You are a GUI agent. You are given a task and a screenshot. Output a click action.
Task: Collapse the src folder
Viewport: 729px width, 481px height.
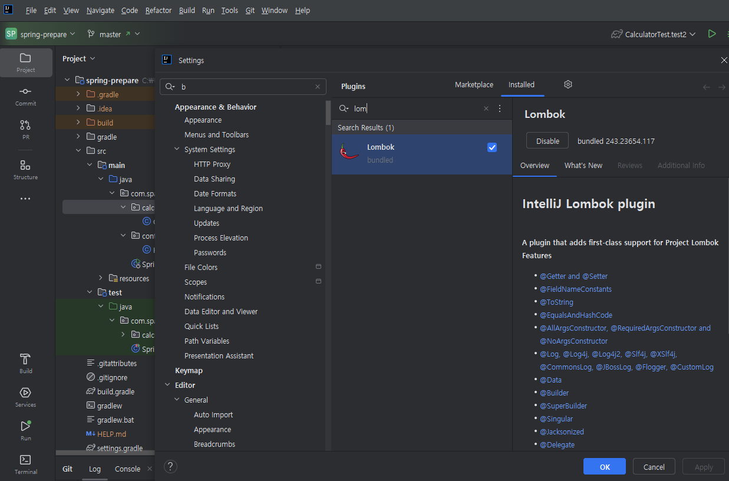[78, 151]
